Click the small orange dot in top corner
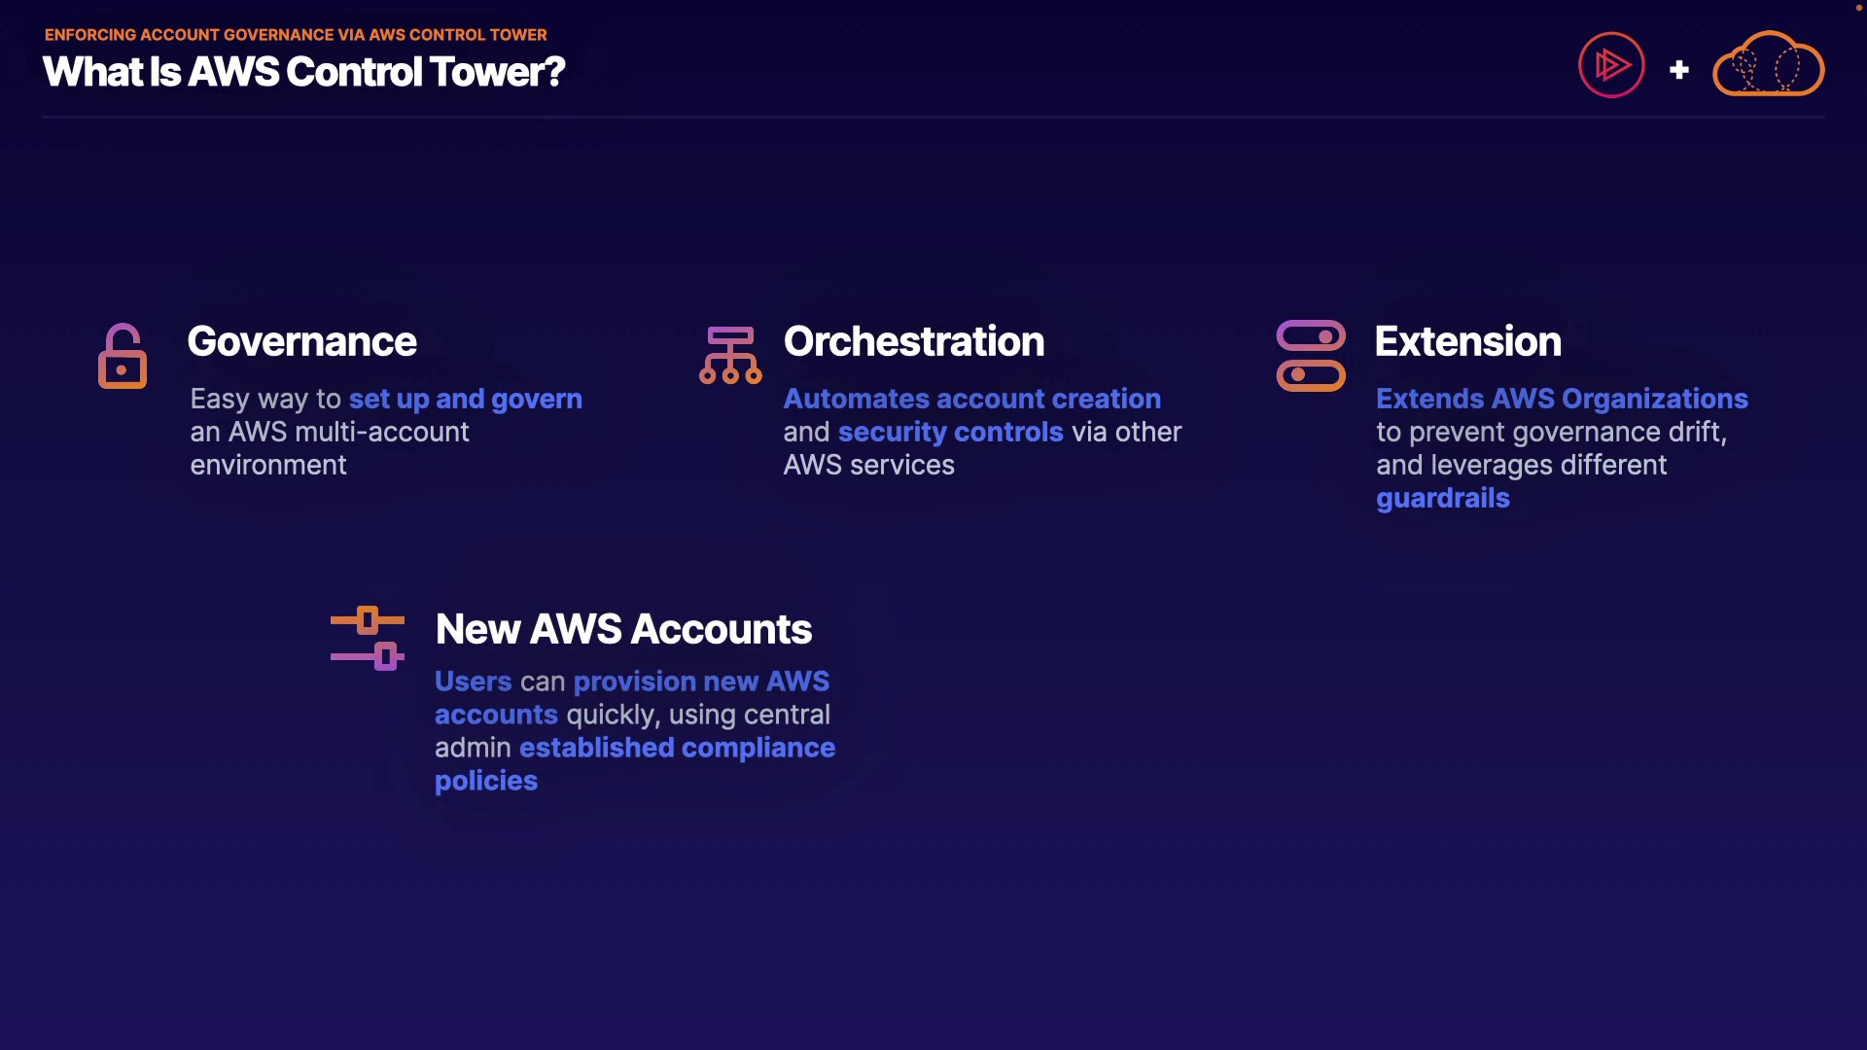This screenshot has height=1050, width=1867. pos(1858,8)
